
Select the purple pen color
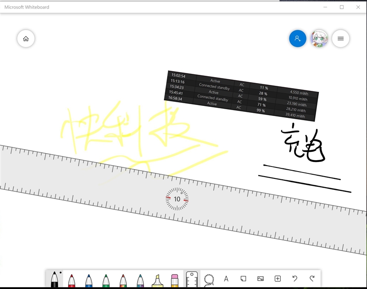(139, 279)
